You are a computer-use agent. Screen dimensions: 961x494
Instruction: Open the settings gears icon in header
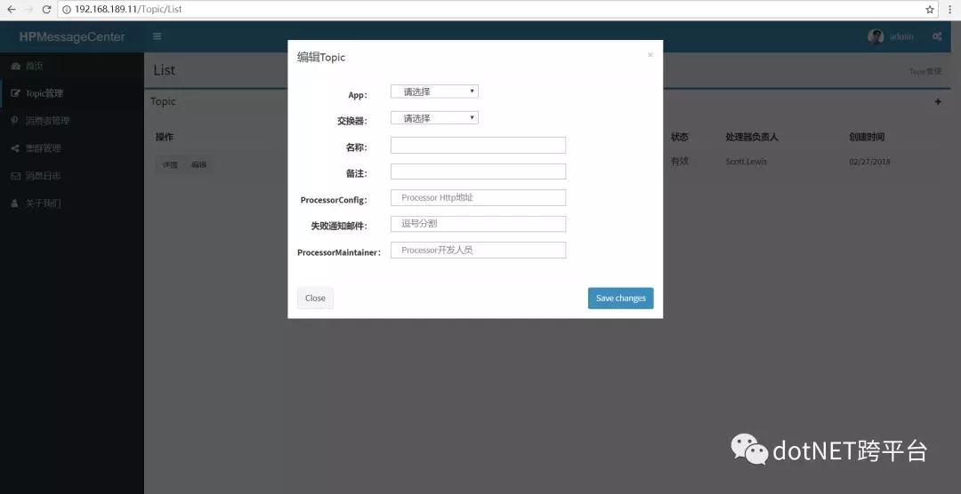tap(937, 36)
